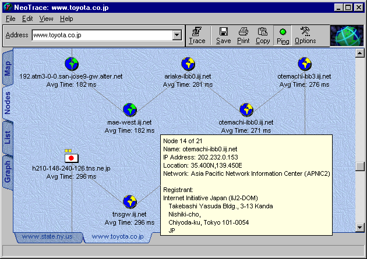
Task: Click the 'Avg Time: 276 ms' text
Action: [304, 84]
